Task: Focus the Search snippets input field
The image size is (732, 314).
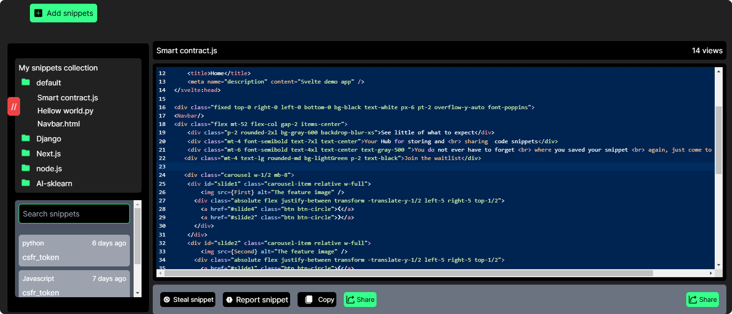Action: [x=74, y=214]
